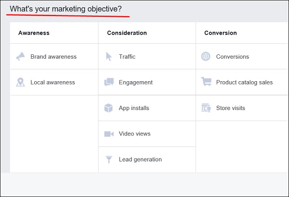Choose Lead generation objective text
The height and width of the screenshot is (197, 289).
(x=140, y=160)
